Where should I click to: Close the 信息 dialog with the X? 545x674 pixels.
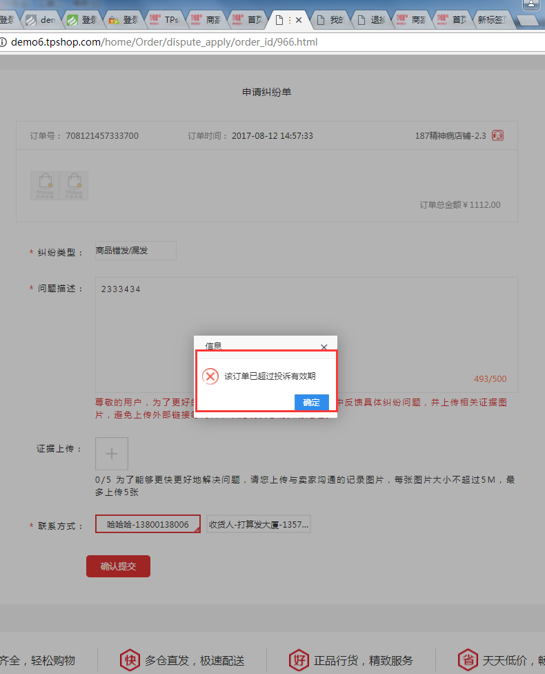click(324, 347)
